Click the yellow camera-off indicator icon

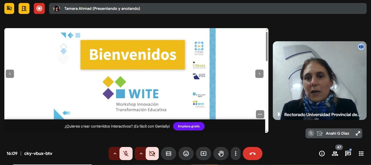9,8
